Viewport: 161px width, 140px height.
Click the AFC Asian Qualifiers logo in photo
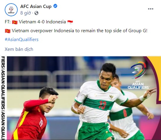coord(138,75)
